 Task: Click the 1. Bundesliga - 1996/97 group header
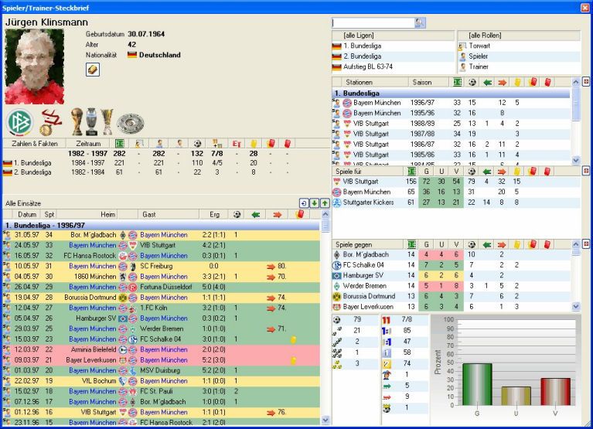162,225
